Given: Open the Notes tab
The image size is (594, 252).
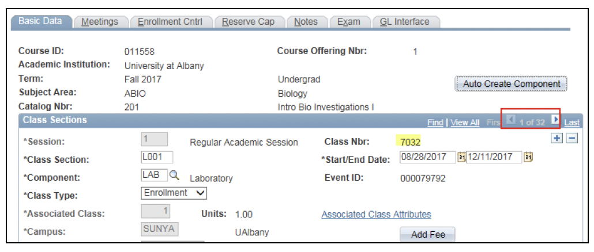Looking at the screenshot, I should (x=306, y=22).
